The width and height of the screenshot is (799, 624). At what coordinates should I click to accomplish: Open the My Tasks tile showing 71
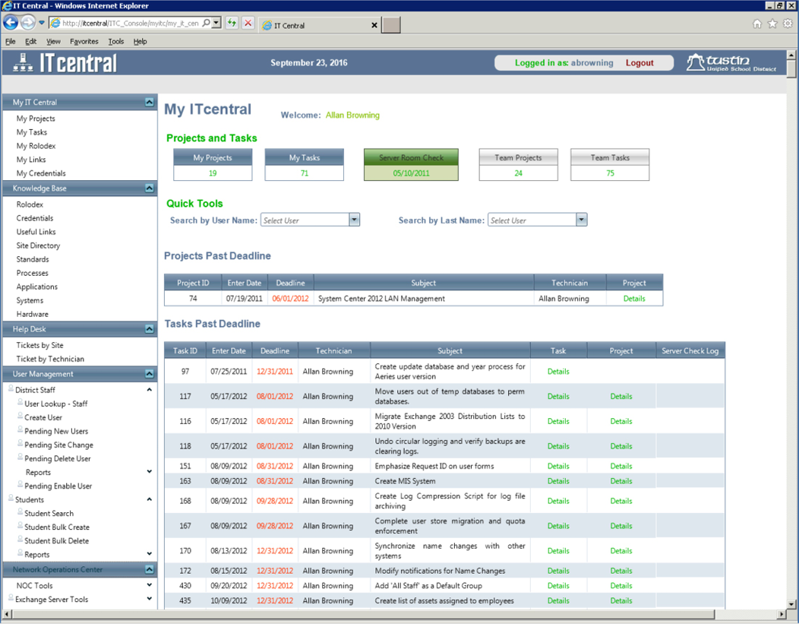(x=305, y=165)
